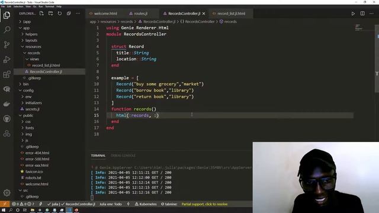
Task: Expand the layouts folder
Action: click(x=31, y=40)
